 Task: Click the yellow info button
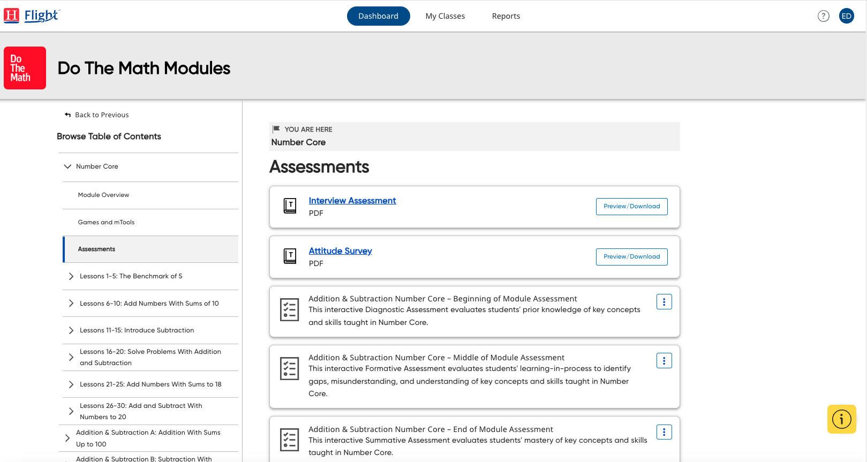pos(841,419)
